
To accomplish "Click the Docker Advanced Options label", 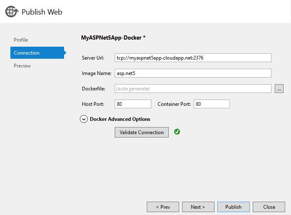I will tap(120, 119).
